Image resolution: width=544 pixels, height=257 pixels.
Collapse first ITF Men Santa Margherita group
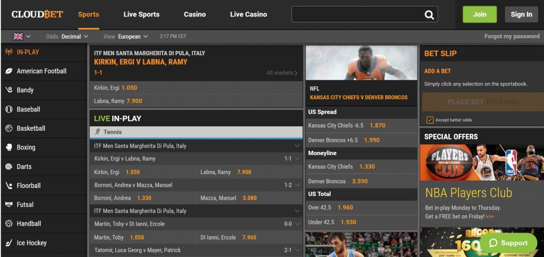297,145
